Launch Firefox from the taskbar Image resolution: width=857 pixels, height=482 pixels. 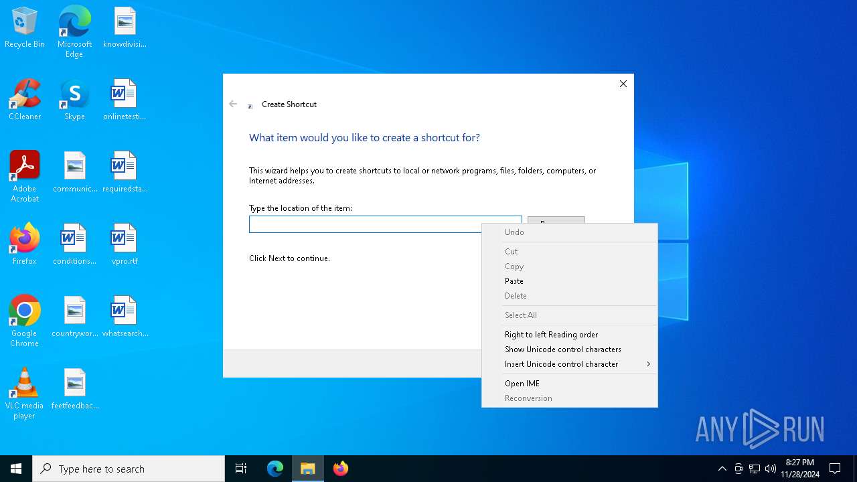point(341,469)
